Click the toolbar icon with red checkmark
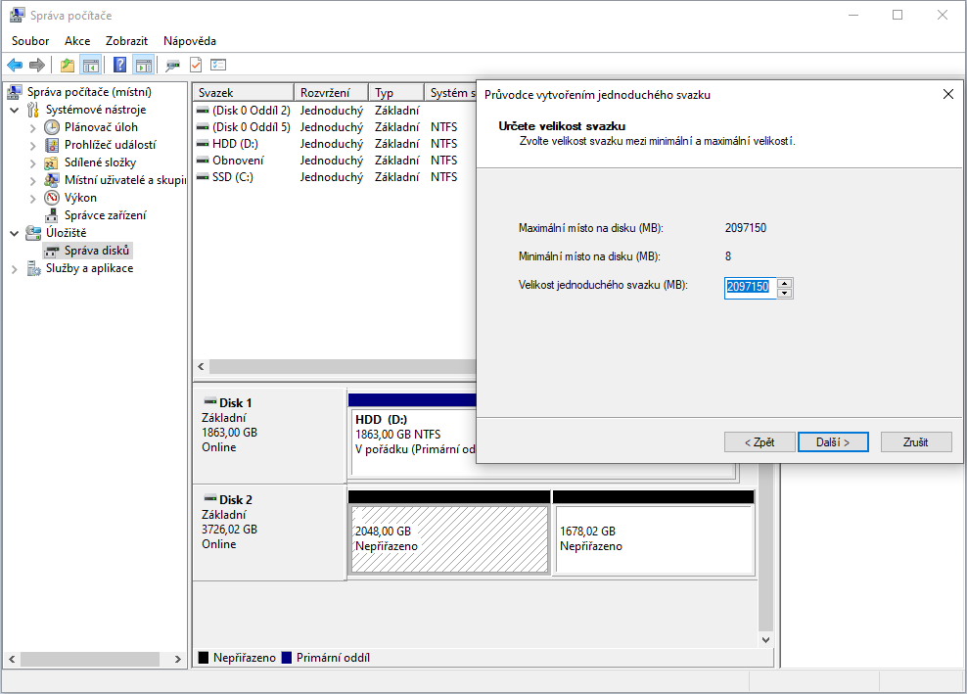 point(196,65)
